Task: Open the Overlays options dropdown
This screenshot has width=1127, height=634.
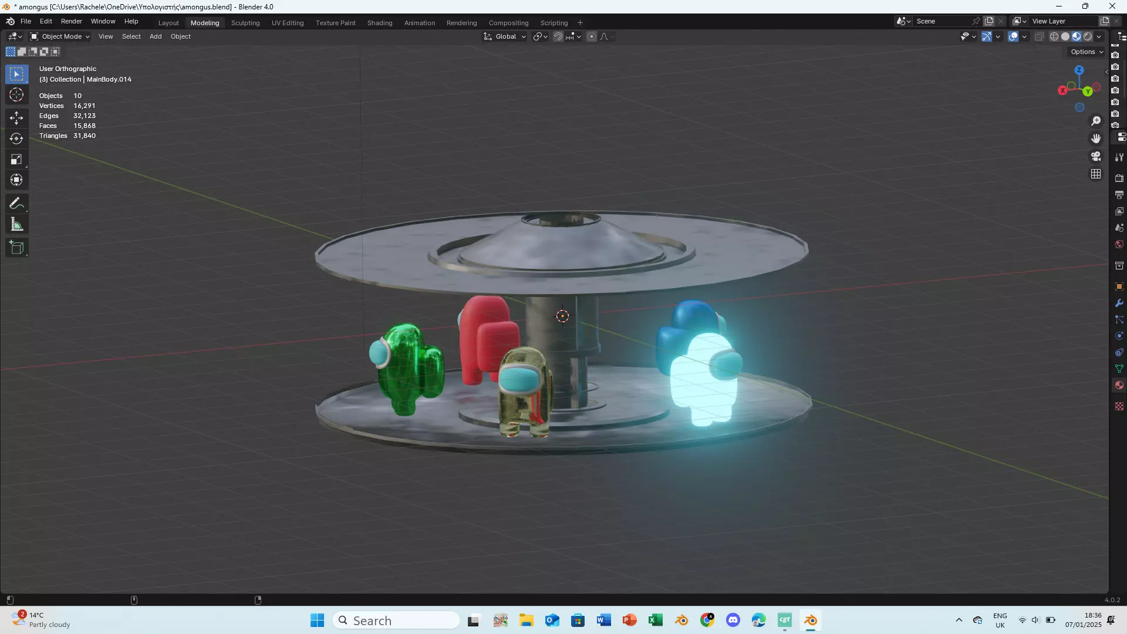Action: click(1024, 36)
